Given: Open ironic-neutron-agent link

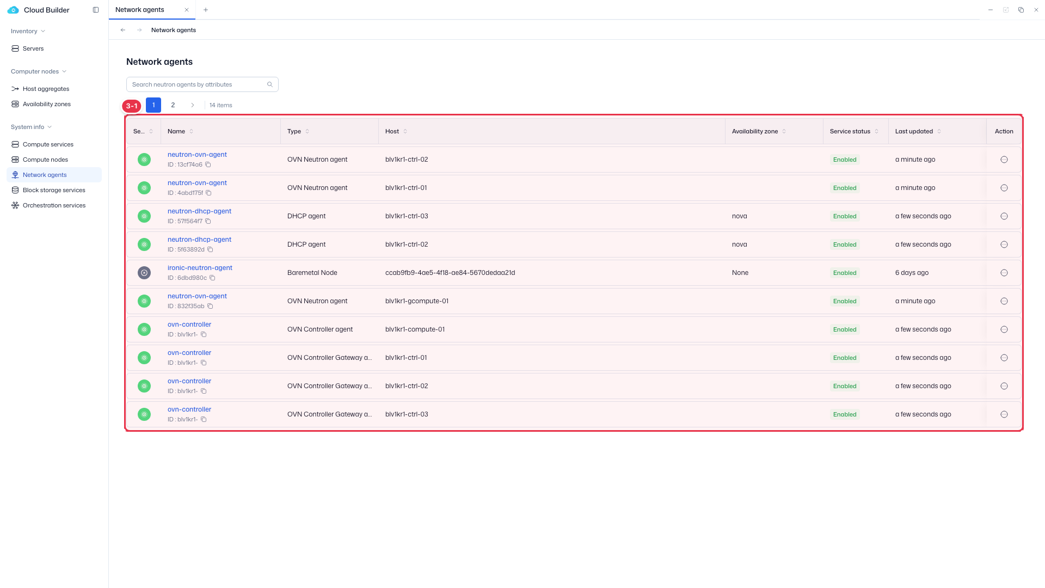Looking at the screenshot, I should [x=200, y=268].
